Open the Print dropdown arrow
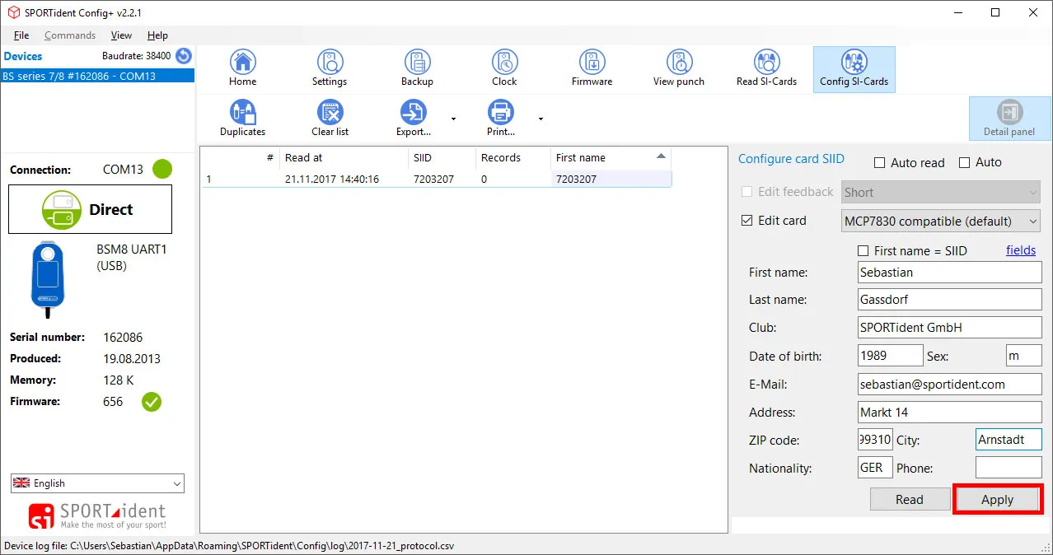 (541, 119)
